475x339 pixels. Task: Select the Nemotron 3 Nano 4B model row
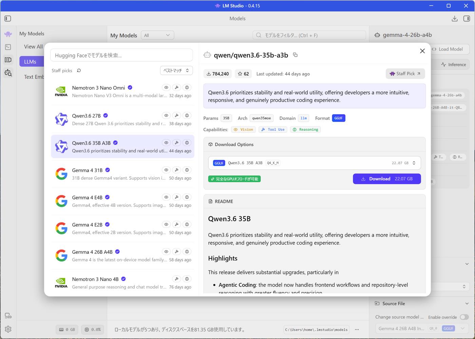pyautogui.click(x=122, y=283)
